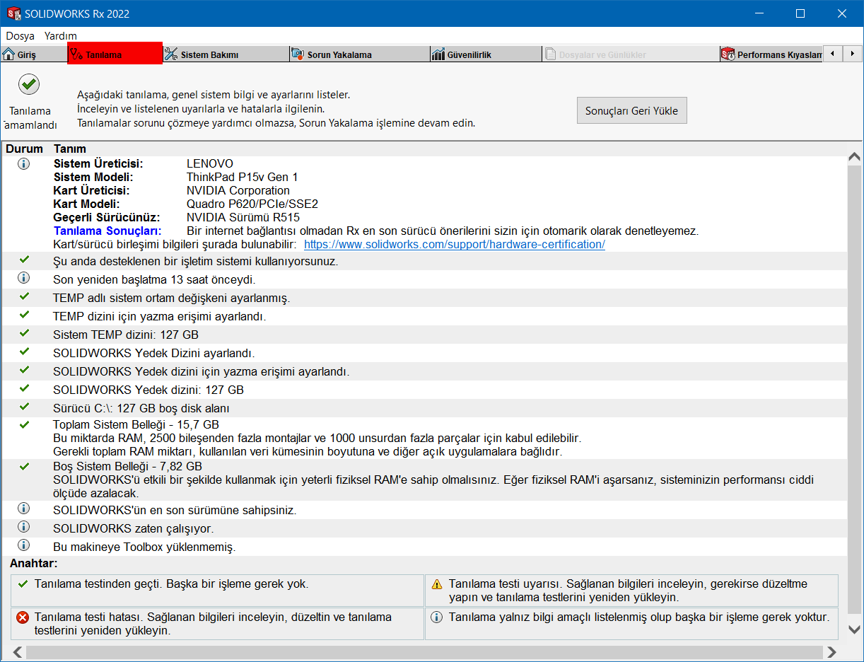This screenshot has height=662, width=864.
Task: Click the NVIDIA Corporation value
Action: click(x=238, y=191)
